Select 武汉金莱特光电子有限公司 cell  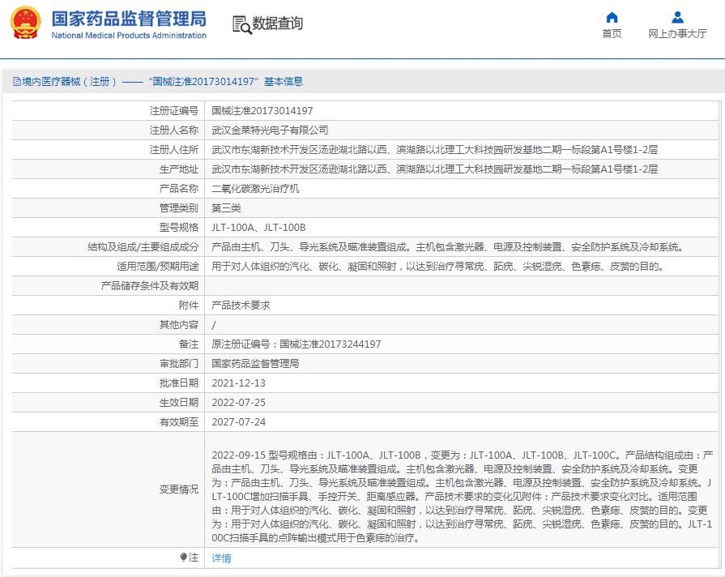270,130
